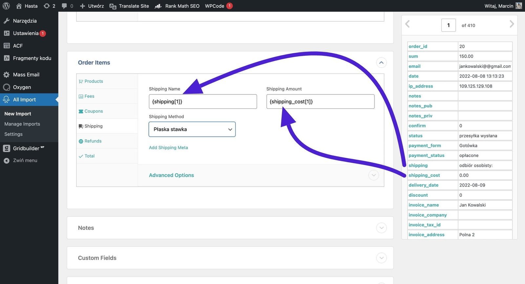The image size is (525, 284).
Task: Click the Shipping Name input field
Action: 202,102
